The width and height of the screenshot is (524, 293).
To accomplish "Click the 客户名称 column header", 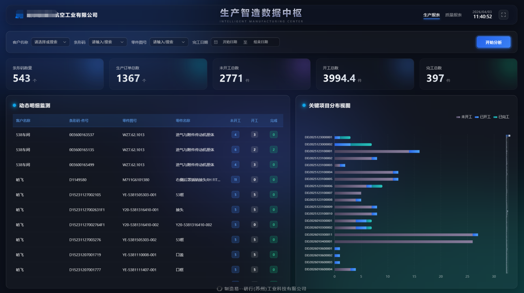I will coord(23,121).
